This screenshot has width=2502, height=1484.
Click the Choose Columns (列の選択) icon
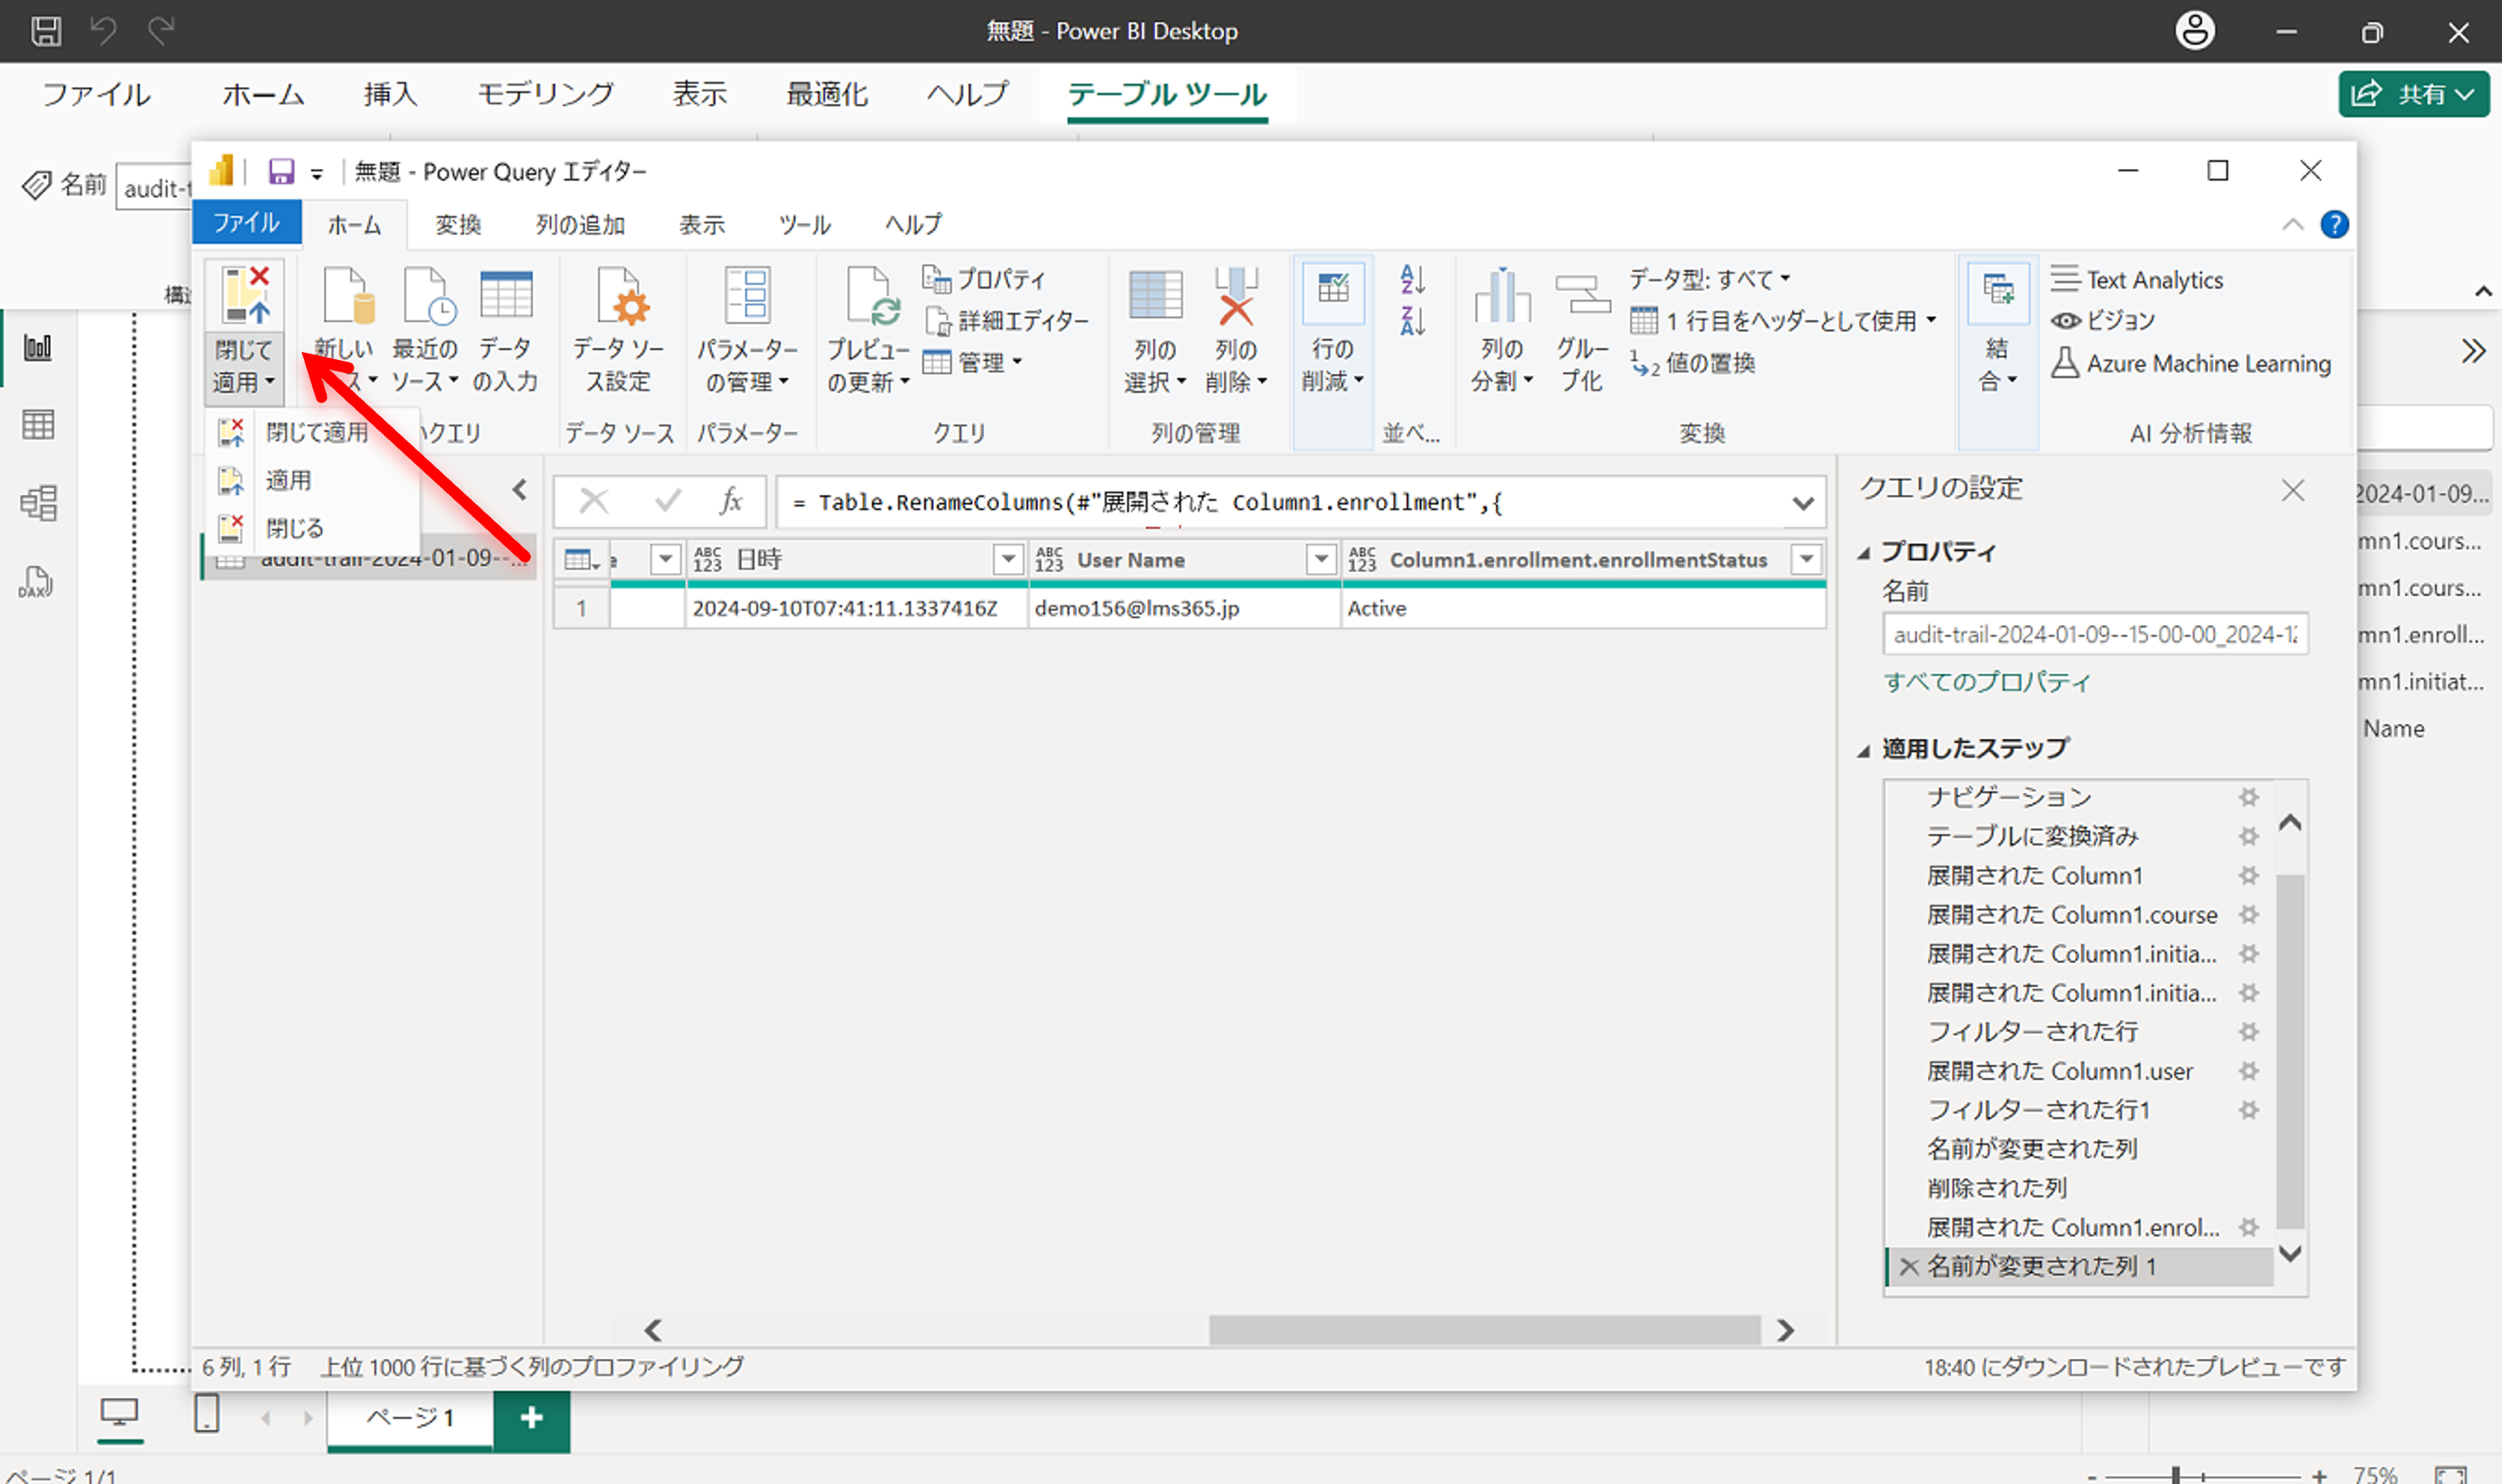click(1155, 295)
